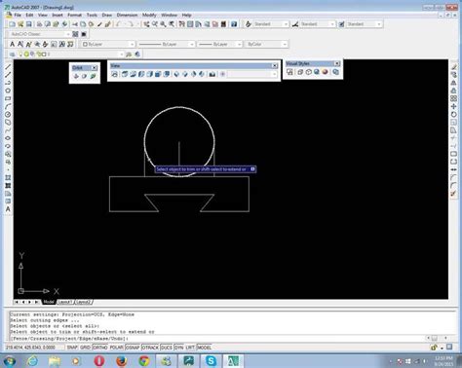Open Skype from the taskbar
462x368 pixels.
tap(211, 361)
